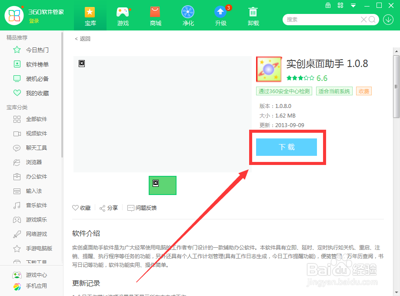Open 游戏中心 at sidebar bottom
This screenshot has width=400, height=296.
point(30,275)
